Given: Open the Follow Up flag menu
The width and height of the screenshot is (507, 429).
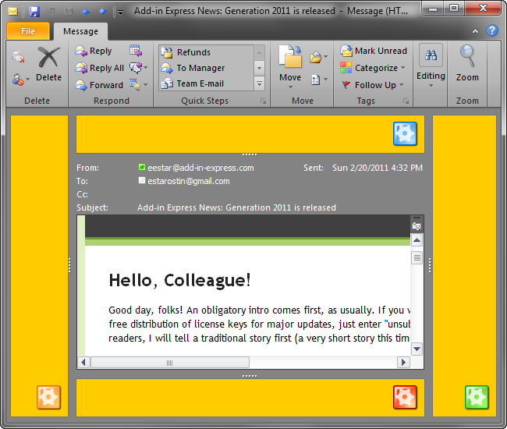Looking at the screenshot, I should (x=372, y=85).
